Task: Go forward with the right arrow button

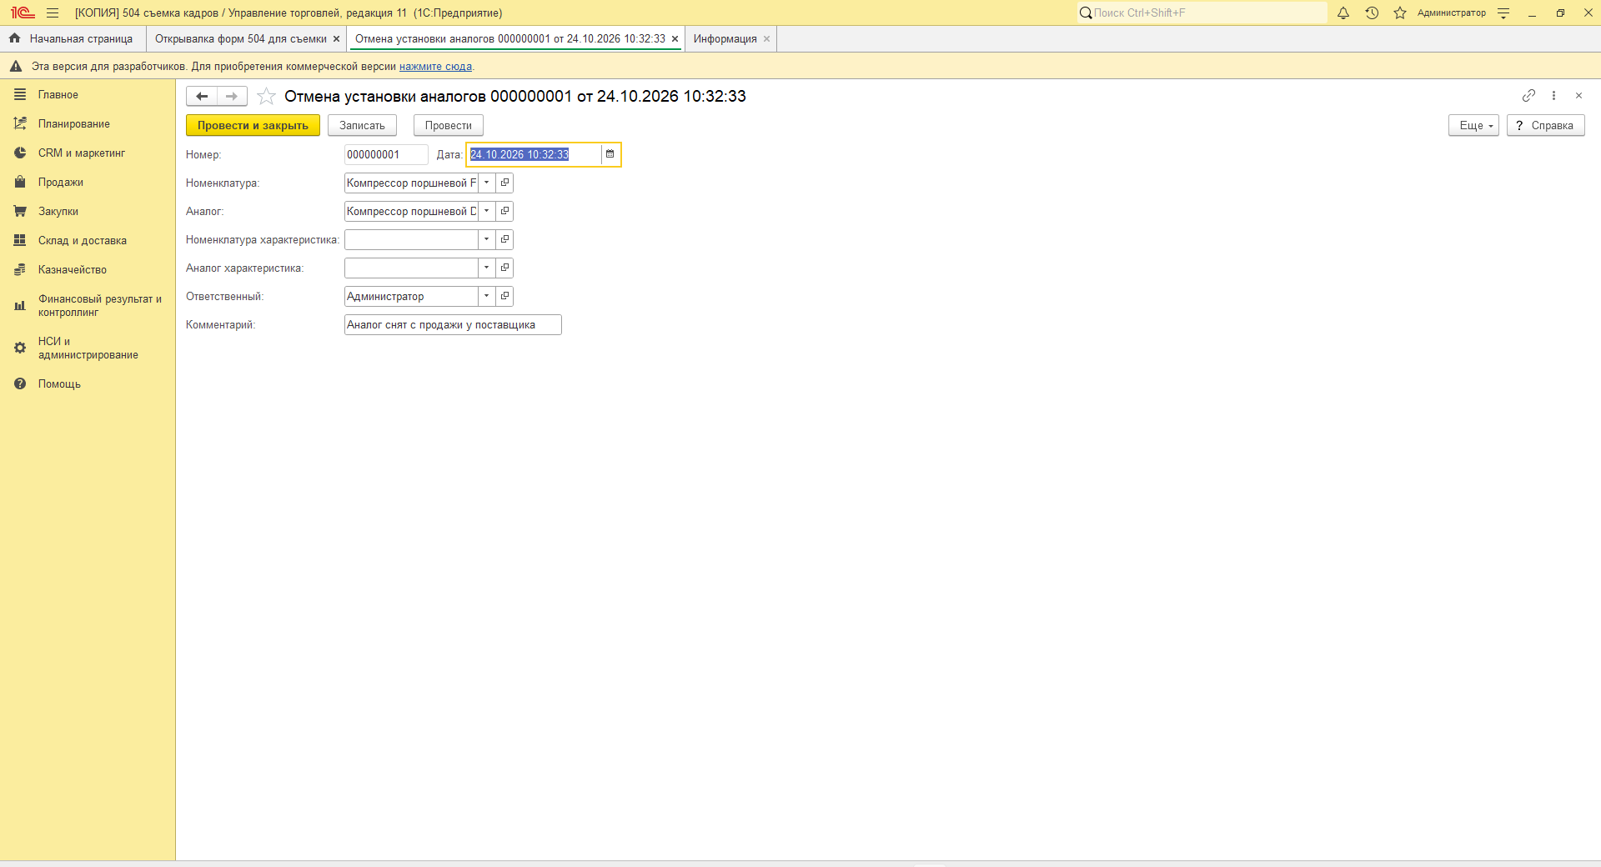Action: (232, 96)
